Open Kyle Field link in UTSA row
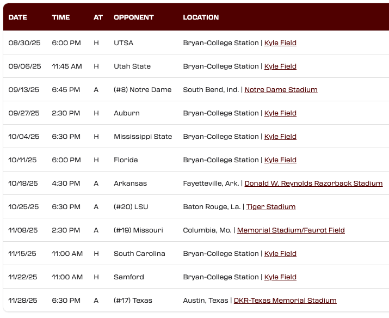 (x=280, y=42)
